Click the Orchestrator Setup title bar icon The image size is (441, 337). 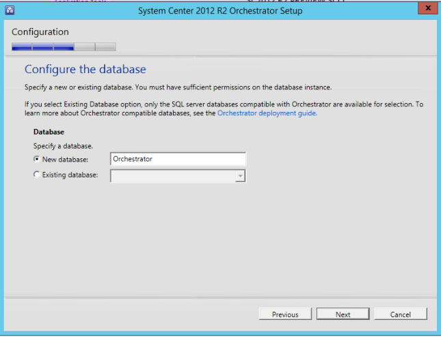10,10
